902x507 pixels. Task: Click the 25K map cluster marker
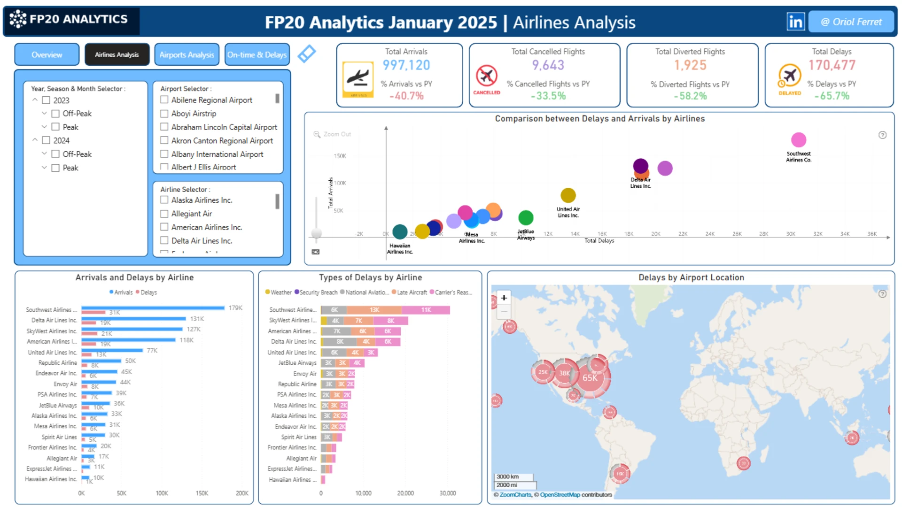pos(543,372)
